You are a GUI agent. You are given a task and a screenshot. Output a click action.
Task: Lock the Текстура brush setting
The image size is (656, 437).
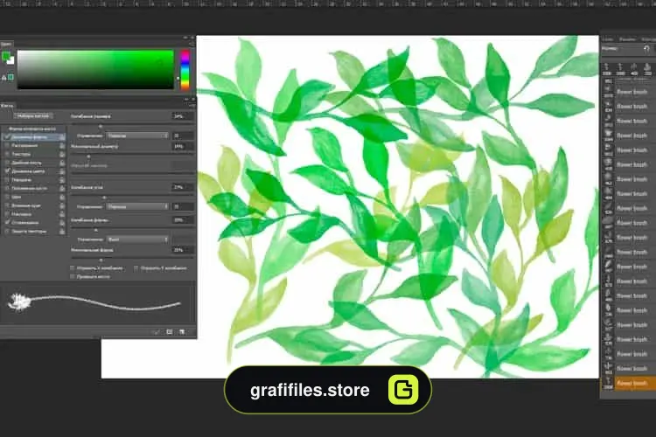click(62, 154)
